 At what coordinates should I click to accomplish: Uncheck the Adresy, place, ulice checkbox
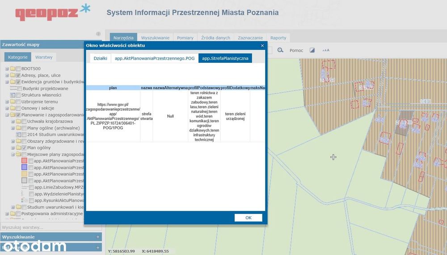(x=18, y=75)
